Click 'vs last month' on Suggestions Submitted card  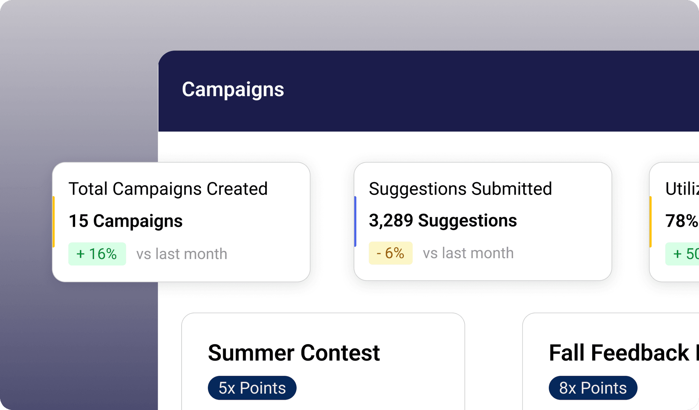[x=468, y=253]
